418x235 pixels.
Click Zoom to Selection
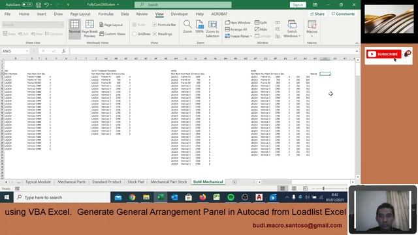(x=212, y=29)
